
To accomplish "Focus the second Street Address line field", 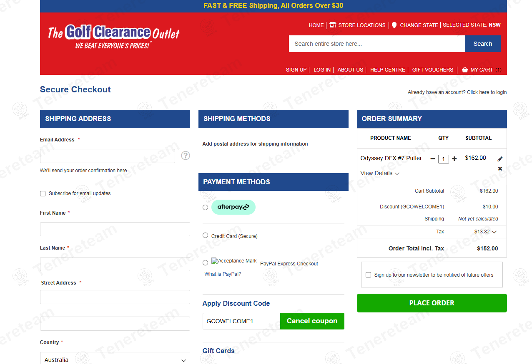I will (115, 324).
